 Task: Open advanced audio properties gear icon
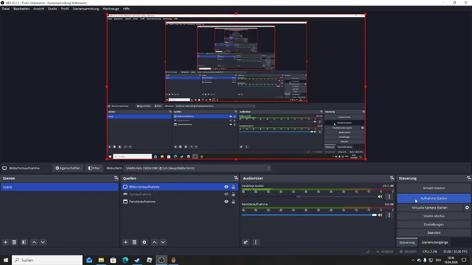(245, 242)
